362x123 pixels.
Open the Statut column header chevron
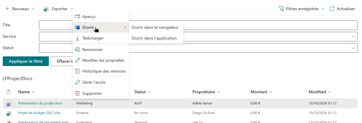click(x=149, y=92)
